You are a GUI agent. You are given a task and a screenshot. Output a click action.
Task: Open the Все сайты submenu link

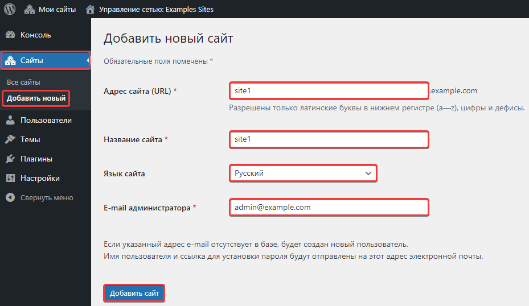(23, 82)
